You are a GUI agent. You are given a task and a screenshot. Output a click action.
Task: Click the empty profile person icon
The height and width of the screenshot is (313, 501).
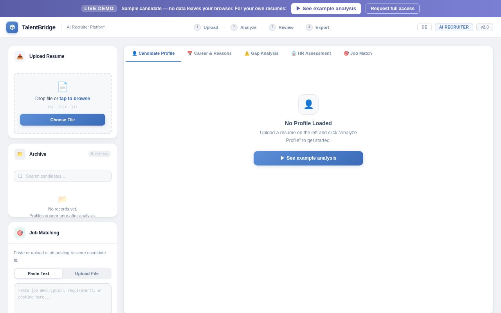[x=308, y=104]
